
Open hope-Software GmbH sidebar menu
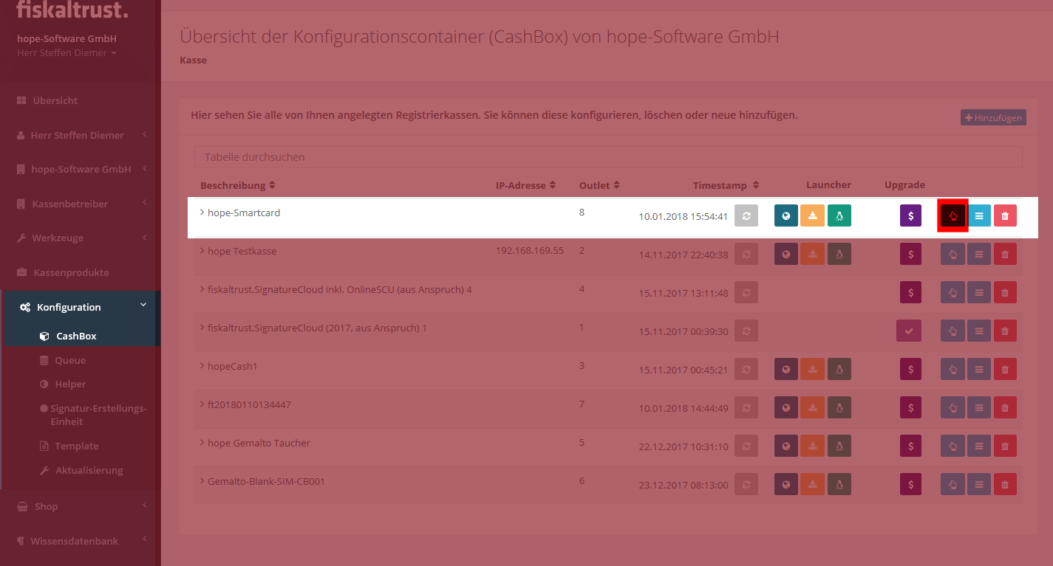tap(80, 169)
